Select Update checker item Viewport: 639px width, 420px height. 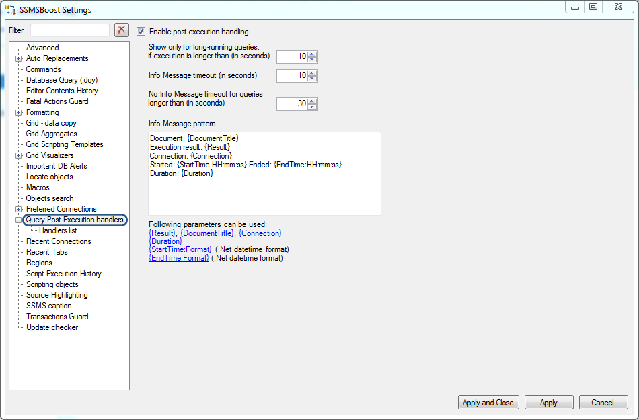(52, 327)
